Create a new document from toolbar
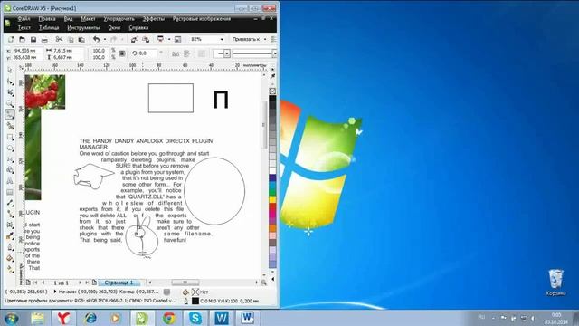The width and height of the screenshot is (579, 326). tap(11, 39)
